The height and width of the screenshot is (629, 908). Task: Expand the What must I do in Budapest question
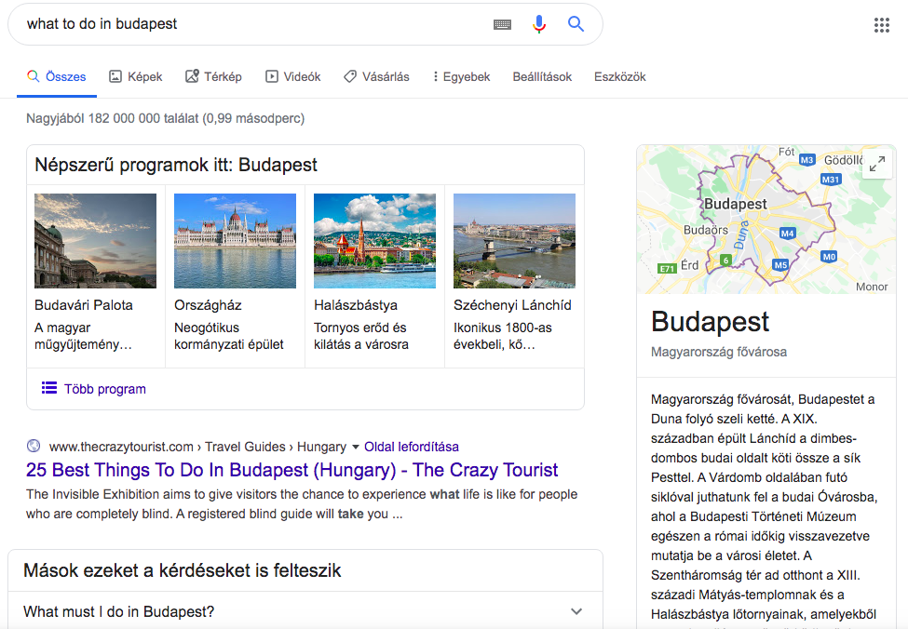pyautogui.click(x=305, y=611)
